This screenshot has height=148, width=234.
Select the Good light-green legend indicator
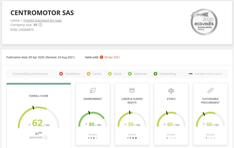pos(110,74)
